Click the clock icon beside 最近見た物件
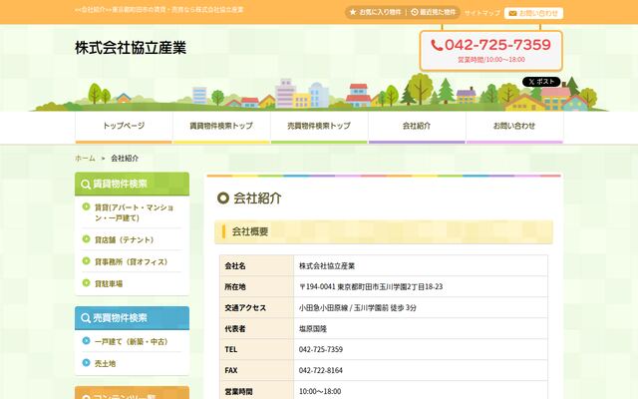The width and height of the screenshot is (638, 399). tap(415, 12)
